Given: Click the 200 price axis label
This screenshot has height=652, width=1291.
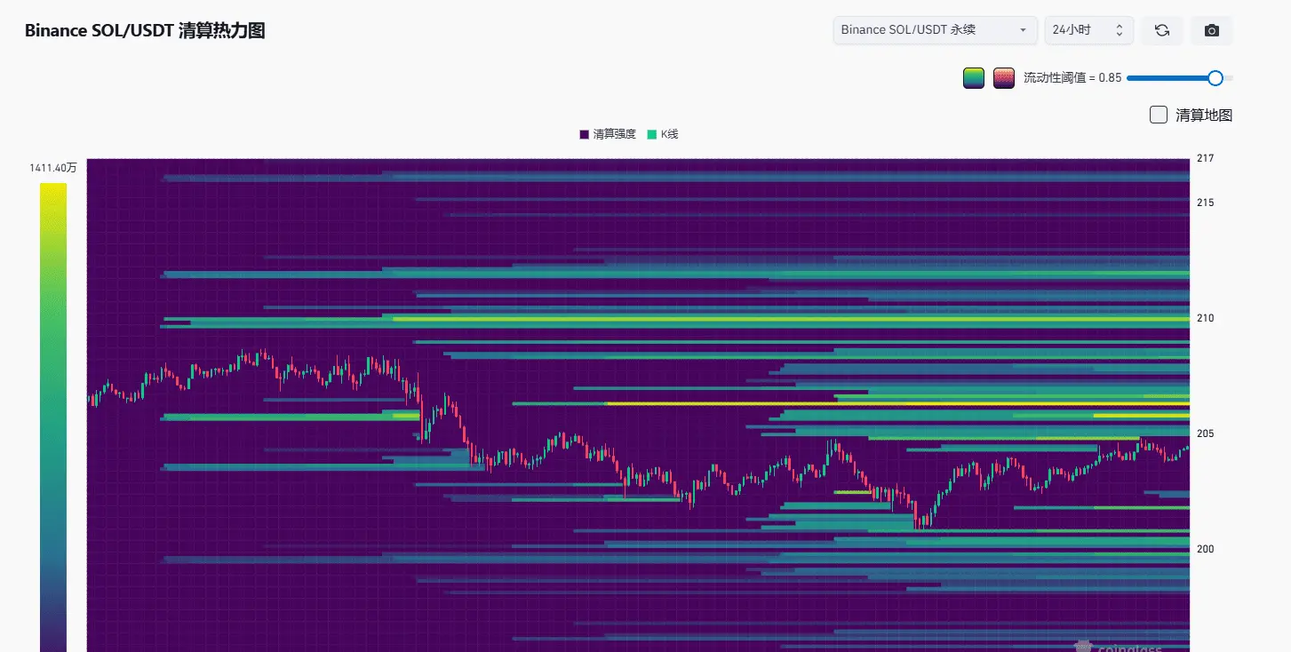Looking at the screenshot, I should (x=1205, y=549).
